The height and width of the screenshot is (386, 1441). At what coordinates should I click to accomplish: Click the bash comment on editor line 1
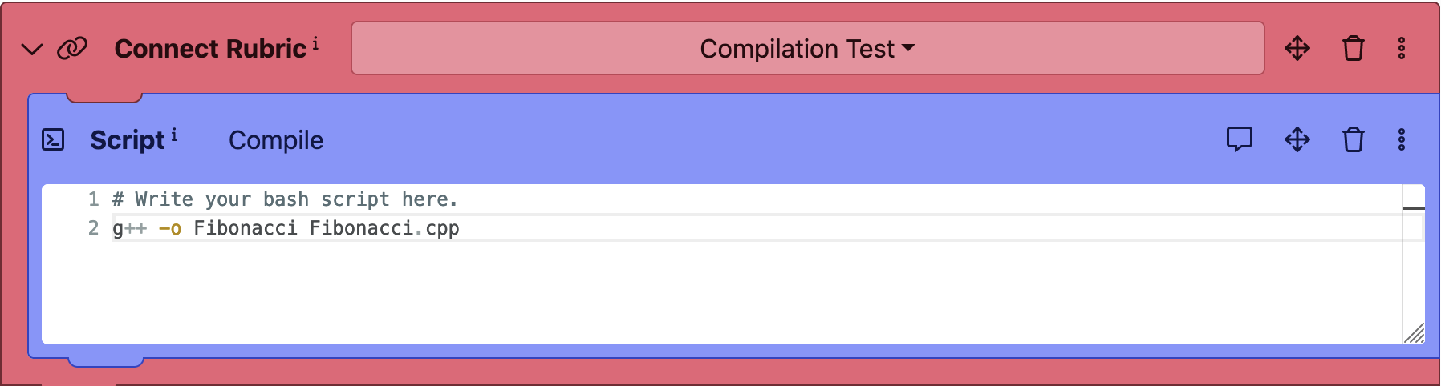(285, 199)
